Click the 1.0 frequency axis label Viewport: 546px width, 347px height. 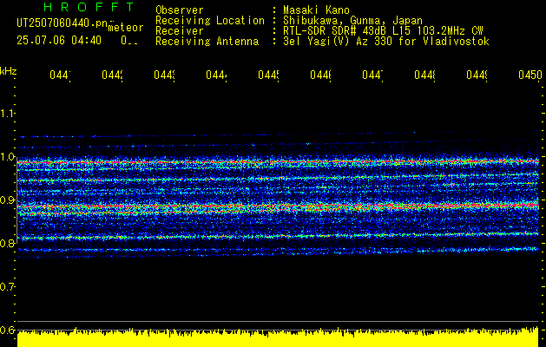7,157
